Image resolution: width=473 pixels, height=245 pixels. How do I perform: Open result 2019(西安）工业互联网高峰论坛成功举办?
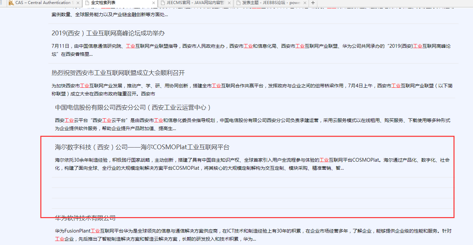(108, 33)
